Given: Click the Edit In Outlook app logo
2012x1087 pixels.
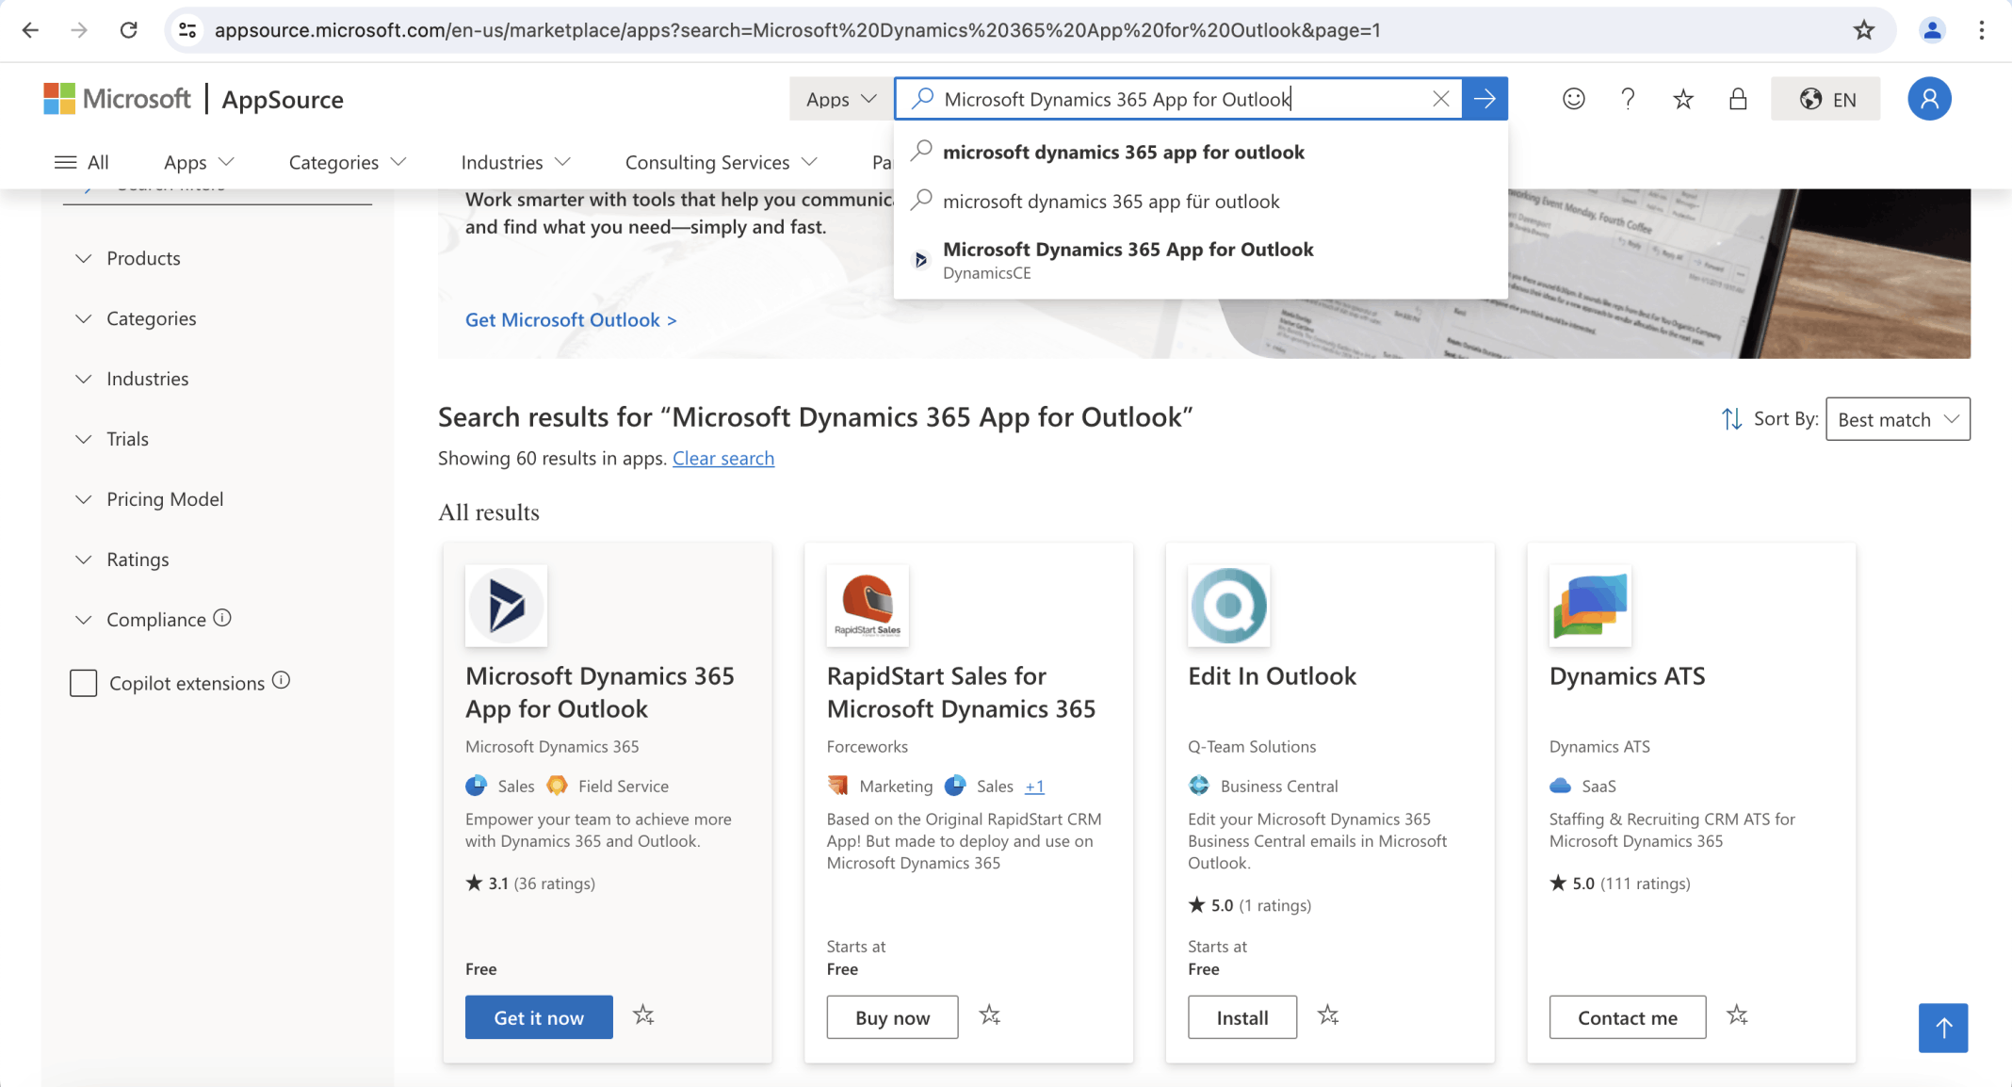Looking at the screenshot, I should click(x=1228, y=606).
